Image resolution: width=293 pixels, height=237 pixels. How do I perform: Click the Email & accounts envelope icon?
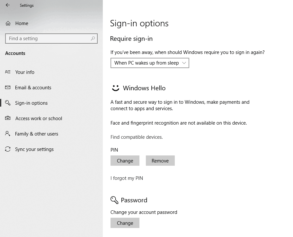tap(8, 87)
